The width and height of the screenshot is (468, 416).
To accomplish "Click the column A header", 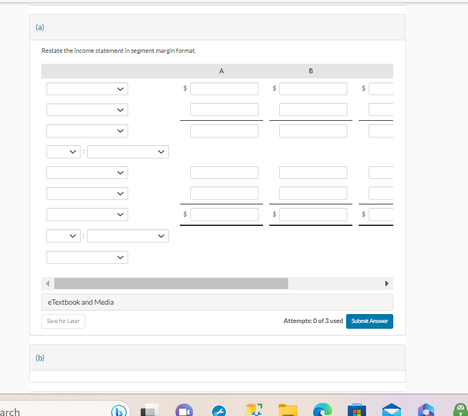I will pyautogui.click(x=222, y=71).
